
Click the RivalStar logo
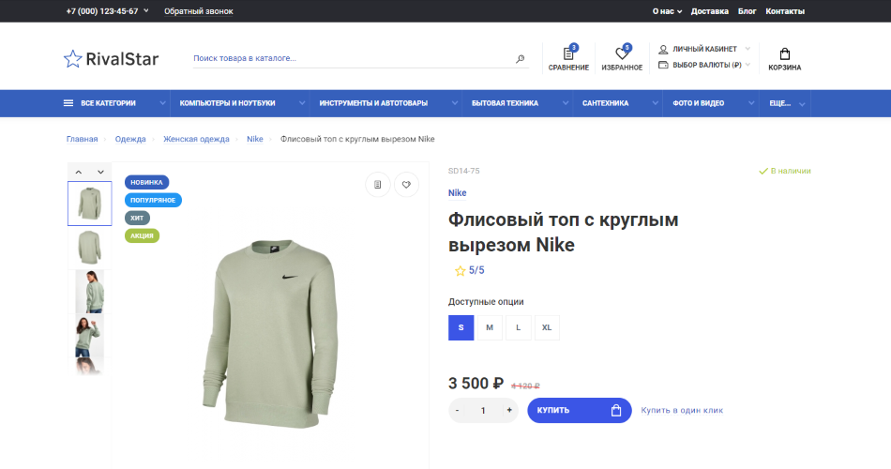coord(111,58)
